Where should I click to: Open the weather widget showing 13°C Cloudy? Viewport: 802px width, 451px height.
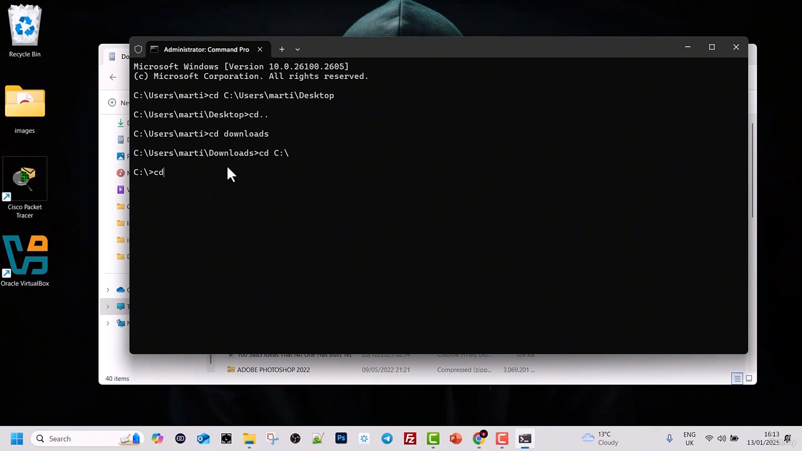pos(600,438)
